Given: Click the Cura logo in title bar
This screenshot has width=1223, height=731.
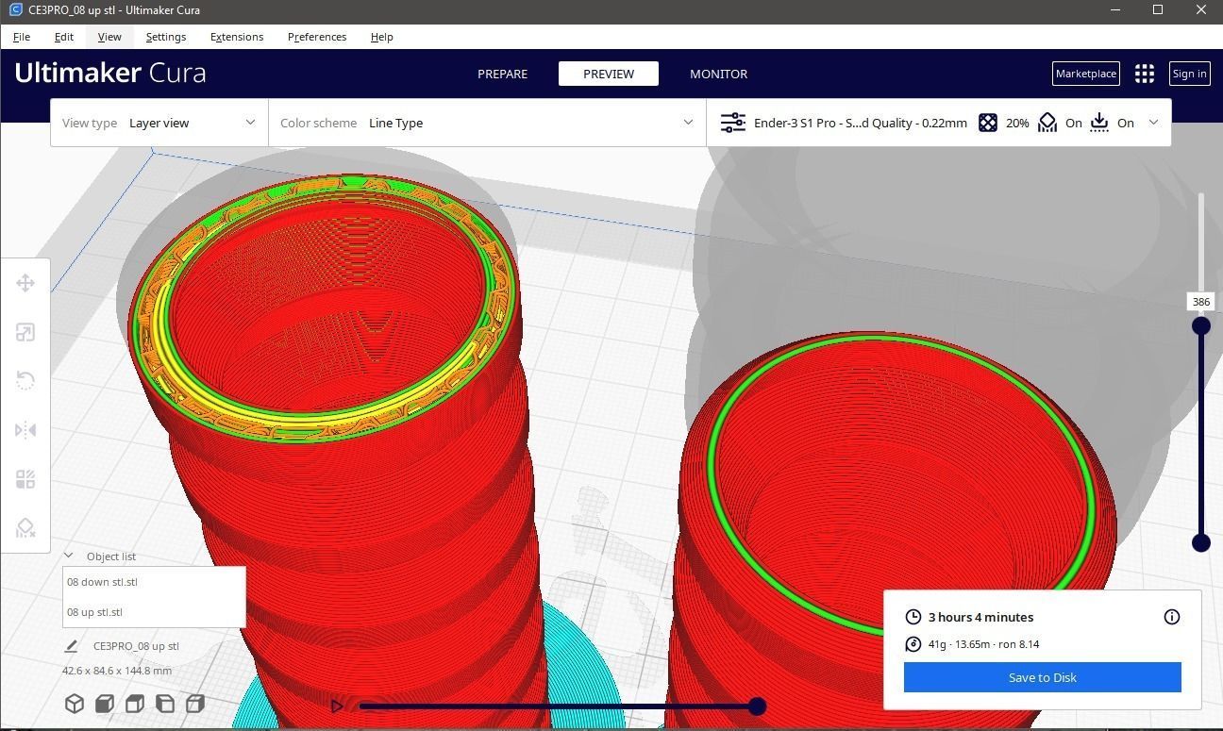Looking at the screenshot, I should click(x=14, y=9).
